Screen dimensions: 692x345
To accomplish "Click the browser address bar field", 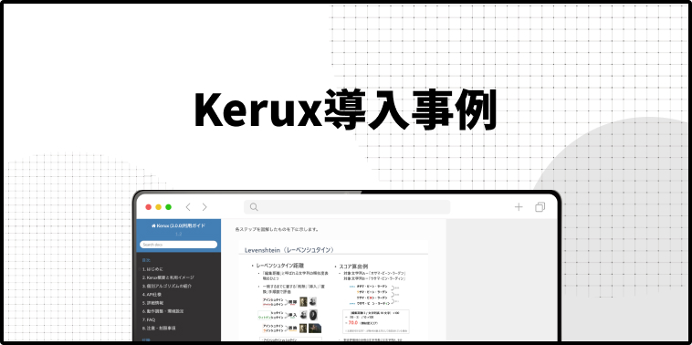I will pyautogui.click(x=347, y=207).
